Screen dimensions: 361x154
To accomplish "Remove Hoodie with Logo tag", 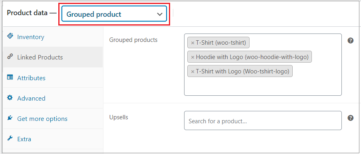I will (193, 57).
